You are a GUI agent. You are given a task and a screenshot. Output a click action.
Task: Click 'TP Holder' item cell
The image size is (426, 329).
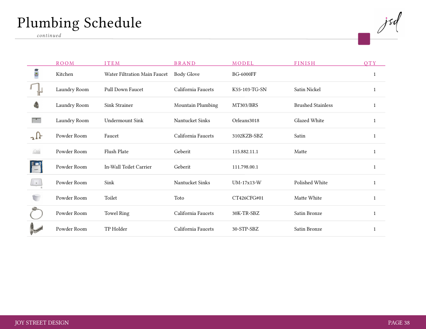(115, 229)
